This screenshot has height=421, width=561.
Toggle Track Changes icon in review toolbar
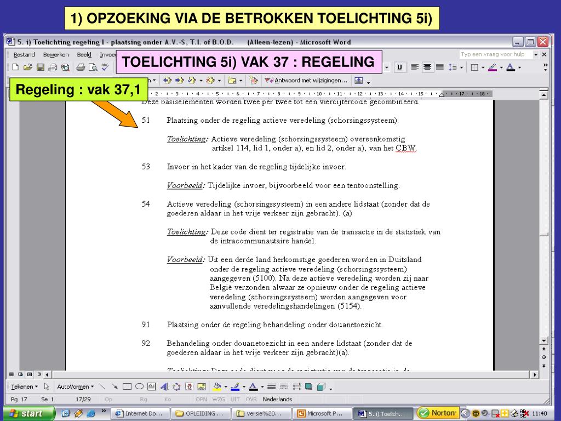[253, 80]
